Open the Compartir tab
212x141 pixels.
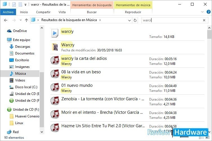43,12
